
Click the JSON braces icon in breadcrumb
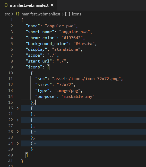(x=18, y=14)
